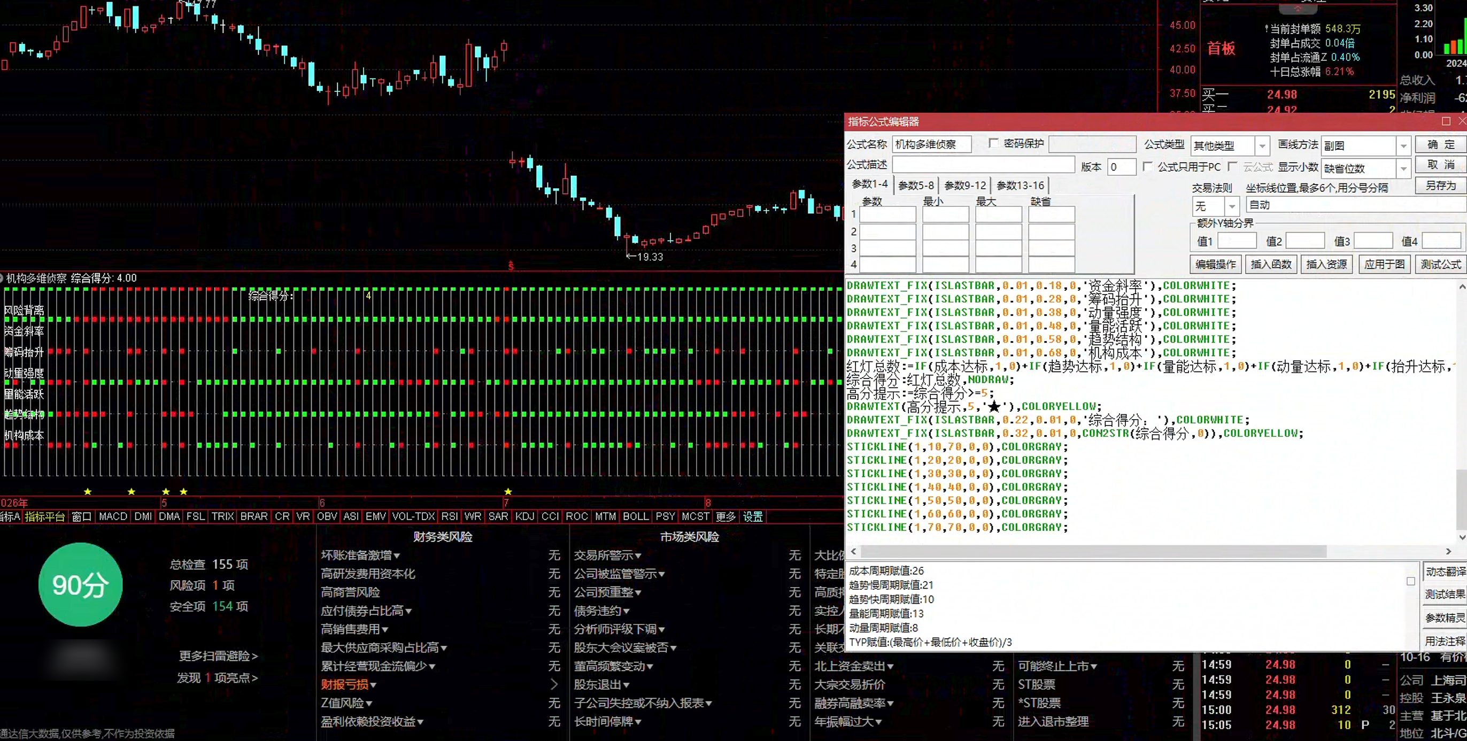
Task: Click the 版本 number field
Action: (1121, 167)
